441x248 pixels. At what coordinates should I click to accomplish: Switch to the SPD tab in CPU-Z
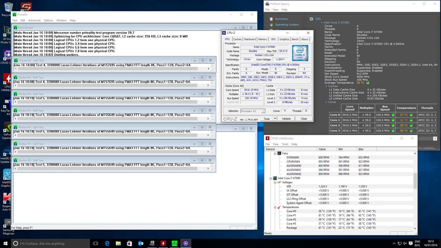[273, 39]
